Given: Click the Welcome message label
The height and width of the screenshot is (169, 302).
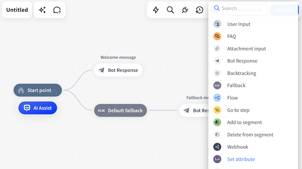Looking at the screenshot, I should click(x=118, y=57).
